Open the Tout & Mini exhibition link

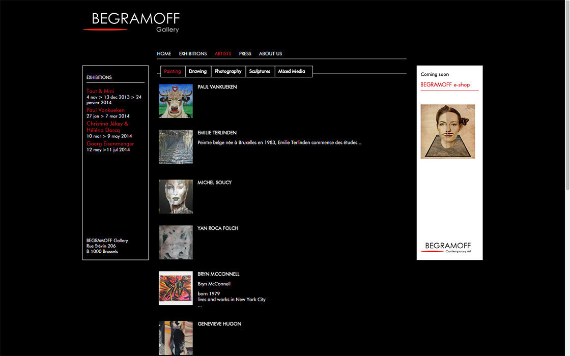tap(100, 91)
